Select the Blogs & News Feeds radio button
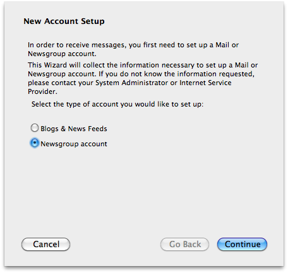This screenshot has height=273, width=288. click(x=35, y=128)
